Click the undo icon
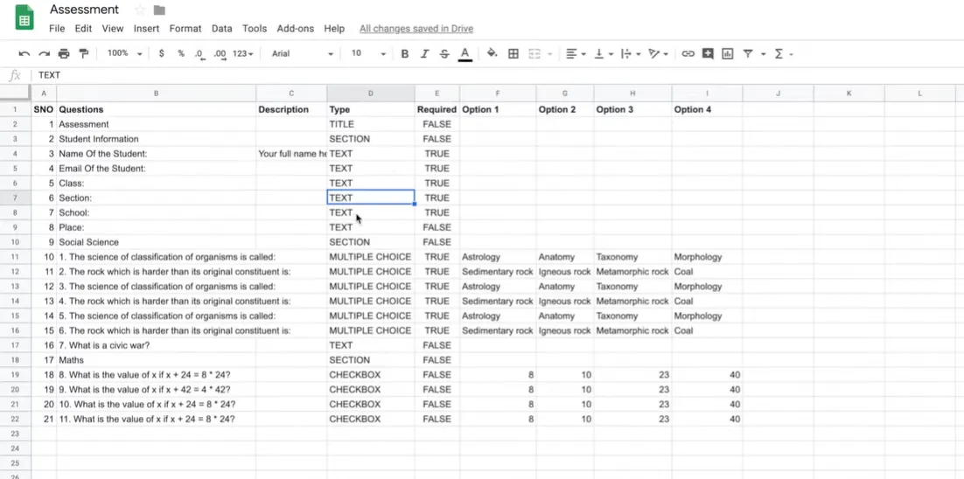 24,54
